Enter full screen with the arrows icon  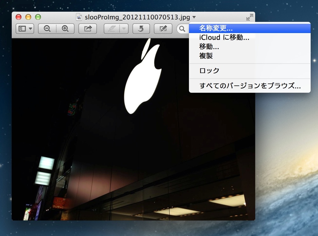click(250, 17)
